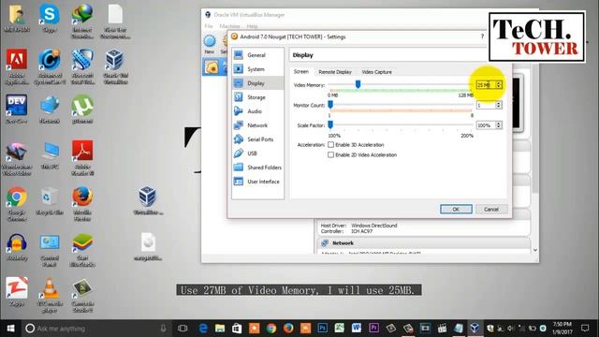Click Video Memory slider handle
The width and height of the screenshot is (599, 337).
[x=358, y=84]
